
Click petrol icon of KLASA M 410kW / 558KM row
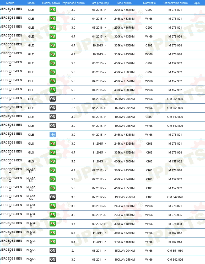click(x=53, y=242)
